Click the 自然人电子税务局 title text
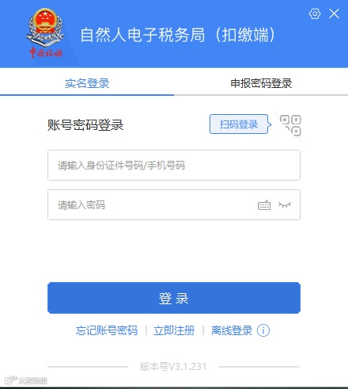The height and width of the screenshot is (389, 348). [142, 35]
